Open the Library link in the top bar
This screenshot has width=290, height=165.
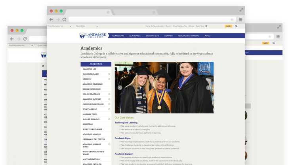point(192,26)
